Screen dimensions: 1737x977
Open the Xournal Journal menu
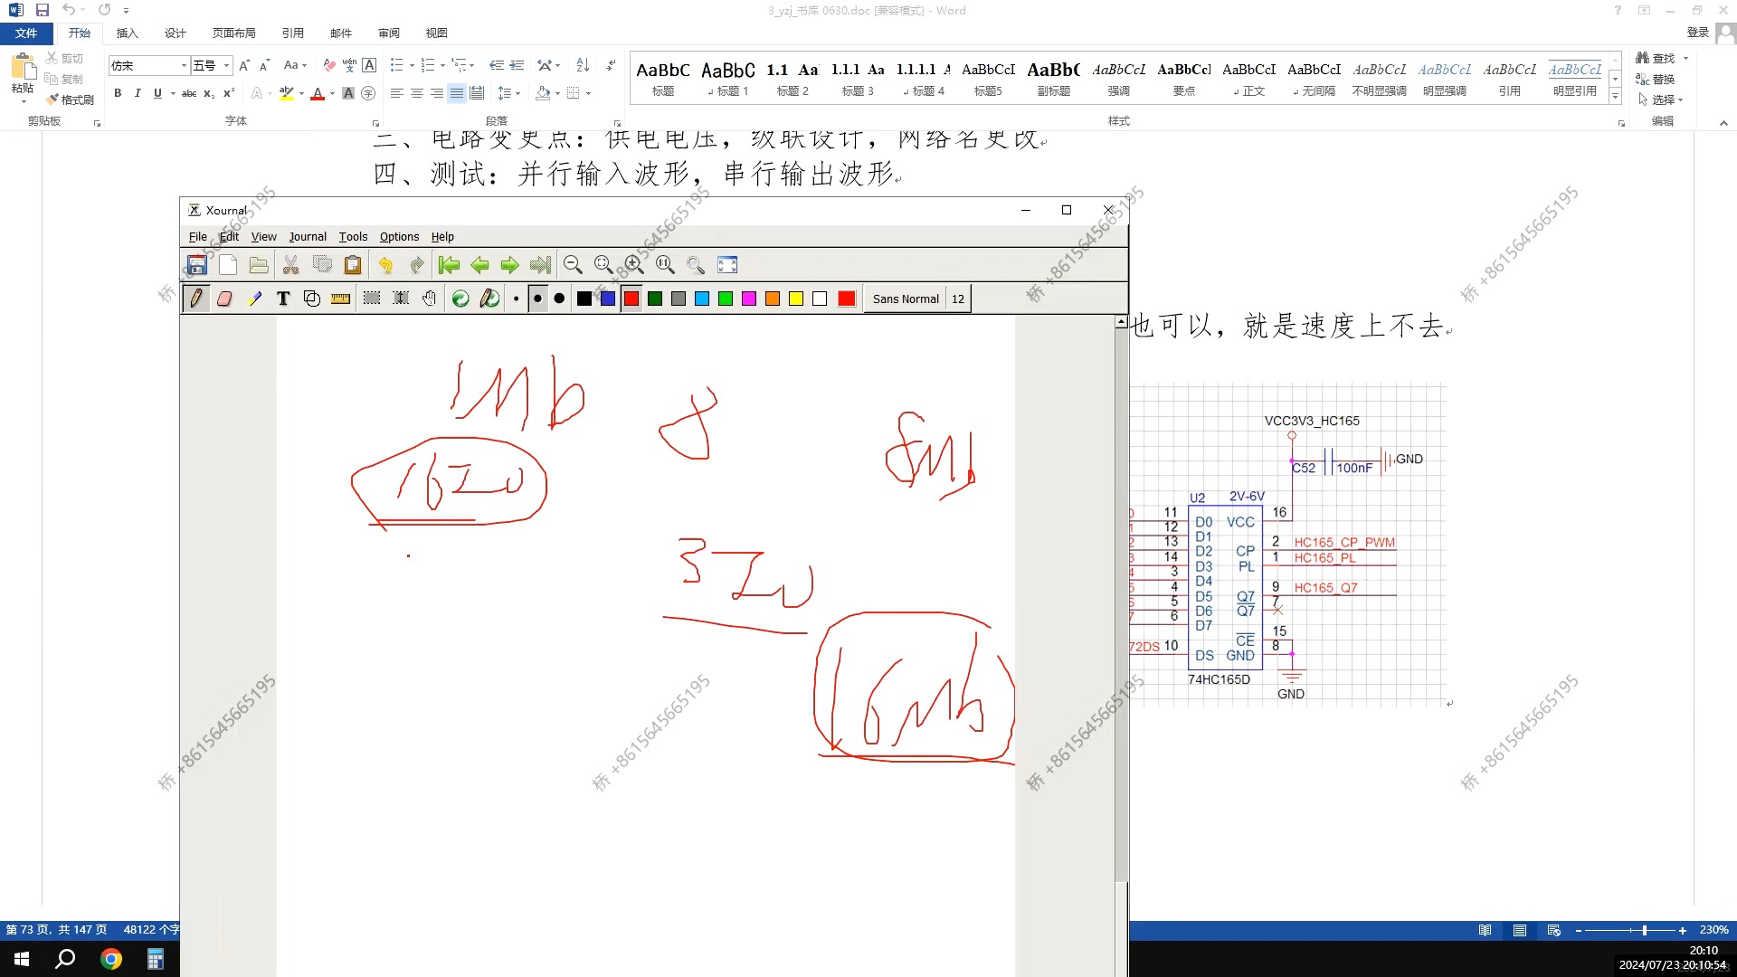[308, 236]
